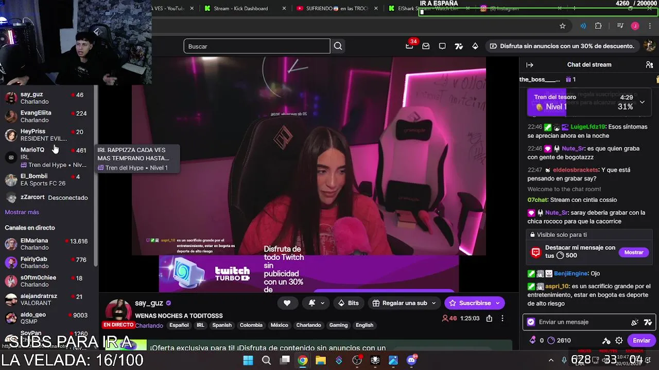Open aldo_geo QSMP channel
The image size is (659, 370).
pos(47,318)
